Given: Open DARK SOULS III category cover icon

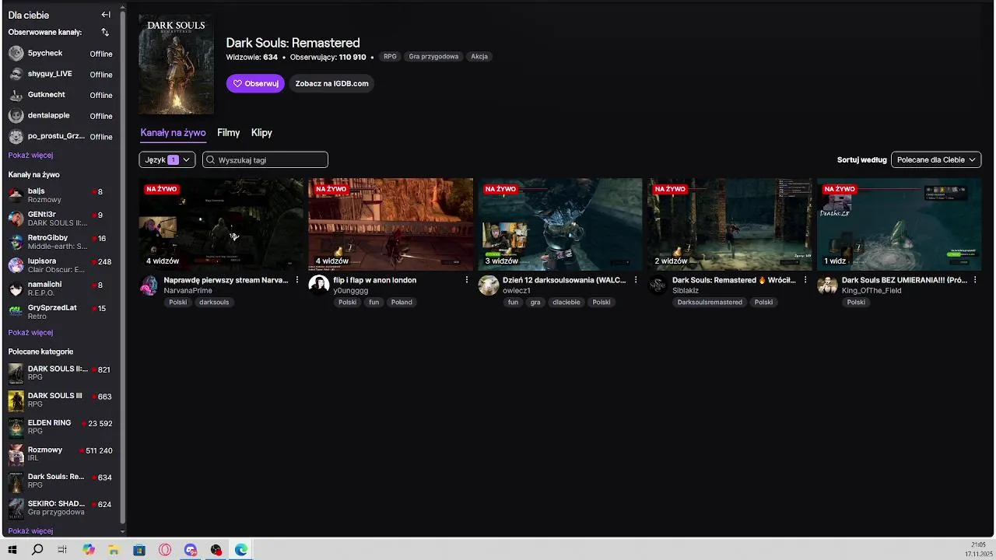Looking at the screenshot, I should pyautogui.click(x=16, y=401).
